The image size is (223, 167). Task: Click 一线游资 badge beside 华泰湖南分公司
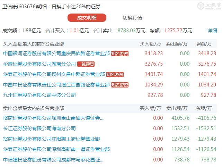click(x=86, y=64)
